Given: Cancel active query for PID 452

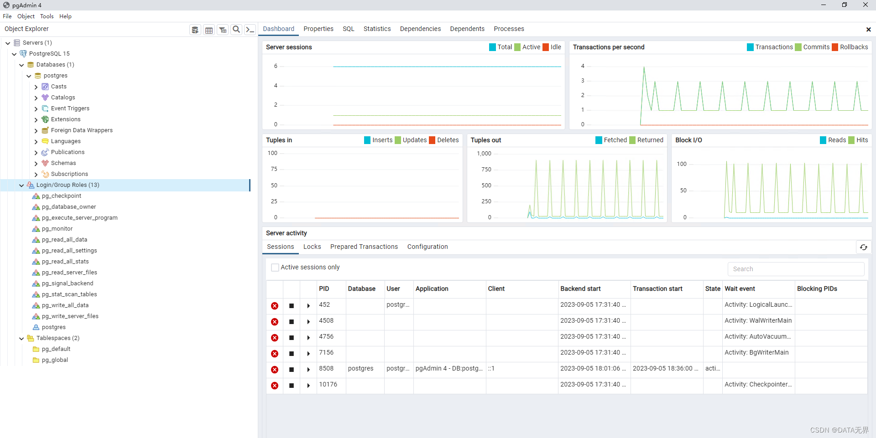Looking at the screenshot, I should (292, 306).
